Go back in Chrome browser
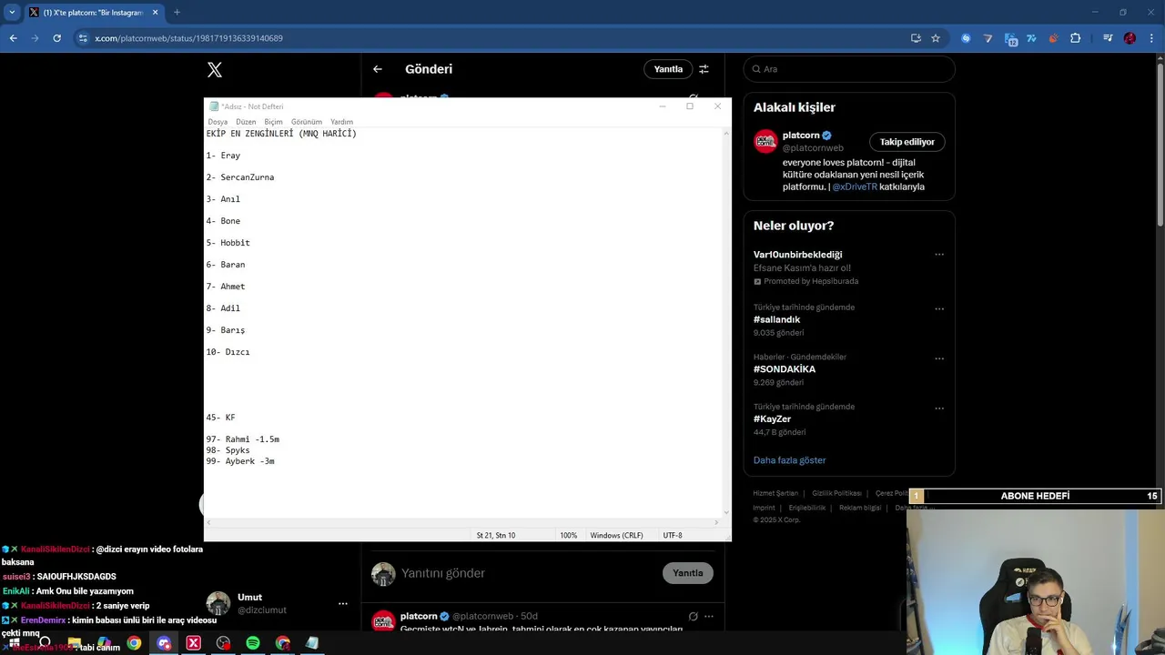The height and width of the screenshot is (655, 1165). [13, 38]
